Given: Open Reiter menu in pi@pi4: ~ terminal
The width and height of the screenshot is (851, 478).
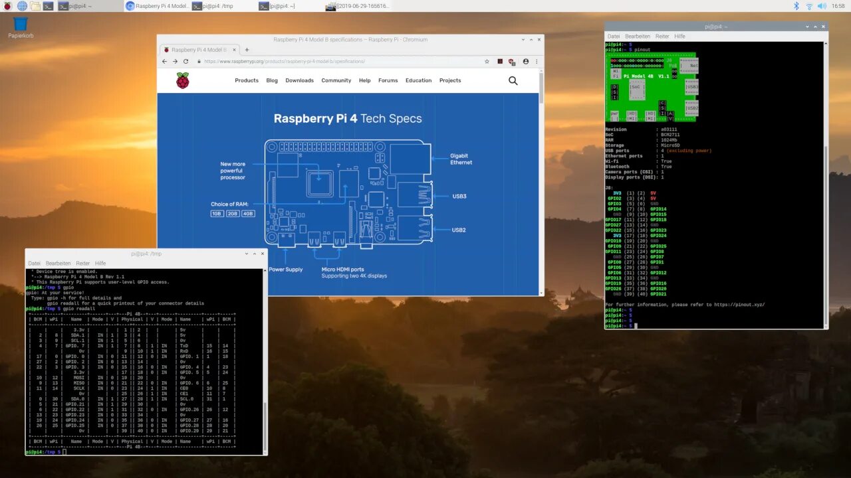Looking at the screenshot, I should (662, 37).
